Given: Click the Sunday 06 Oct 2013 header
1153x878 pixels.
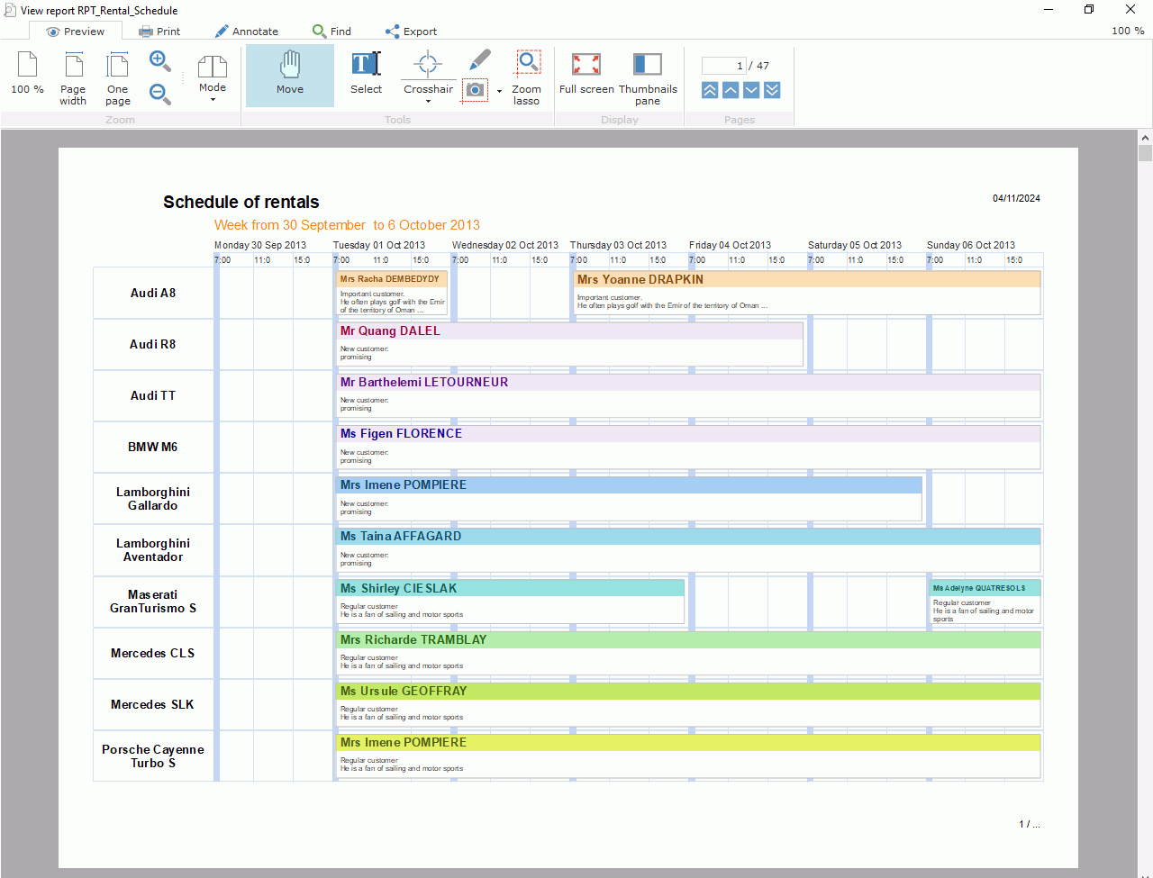Looking at the screenshot, I should click(971, 245).
